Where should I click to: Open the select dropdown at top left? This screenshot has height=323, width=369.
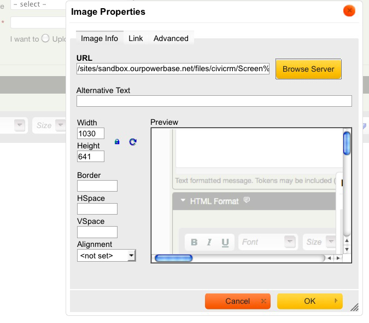(32, 4)
